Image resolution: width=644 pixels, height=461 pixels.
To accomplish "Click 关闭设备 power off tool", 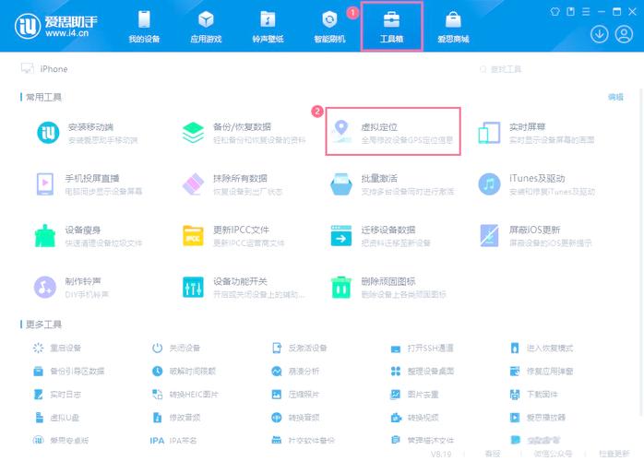I will pyautogui.click(x=176, y=348).
